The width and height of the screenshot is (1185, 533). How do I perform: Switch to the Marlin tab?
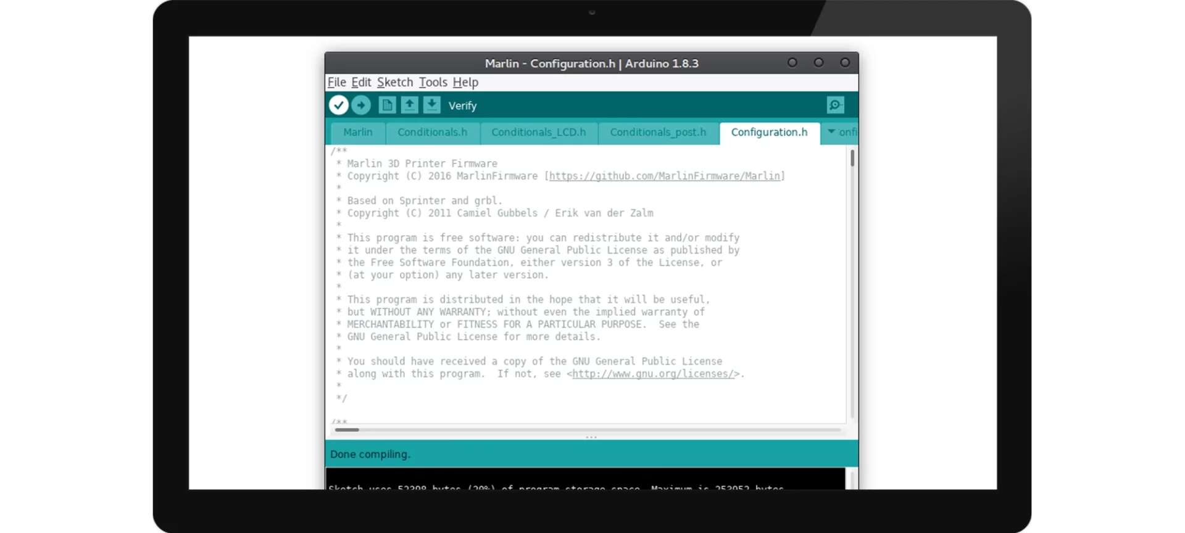coord(358,133)
